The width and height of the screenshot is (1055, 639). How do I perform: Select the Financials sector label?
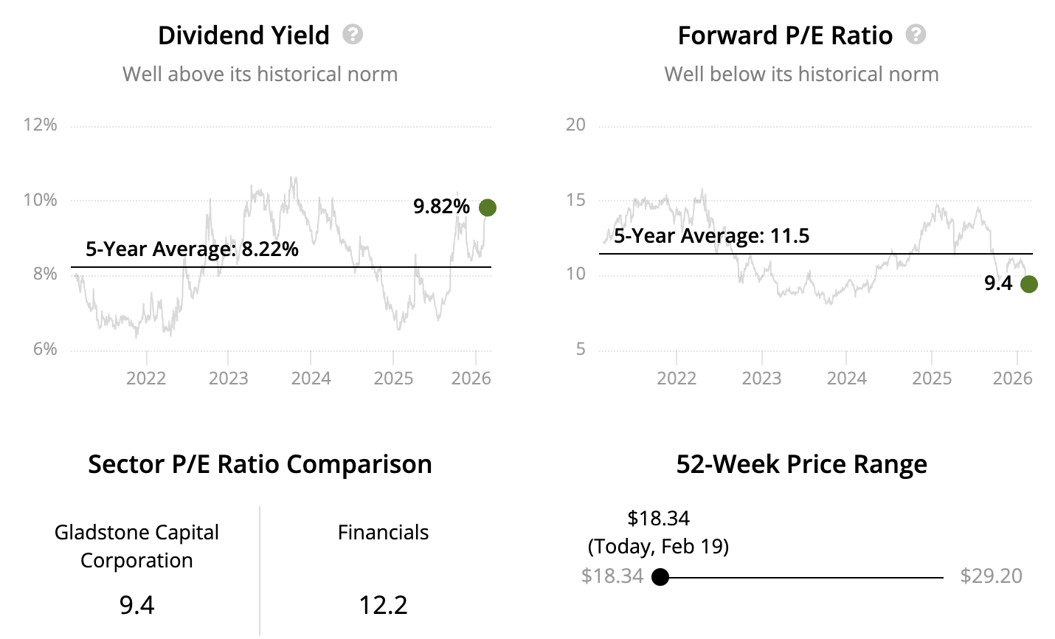383,532
